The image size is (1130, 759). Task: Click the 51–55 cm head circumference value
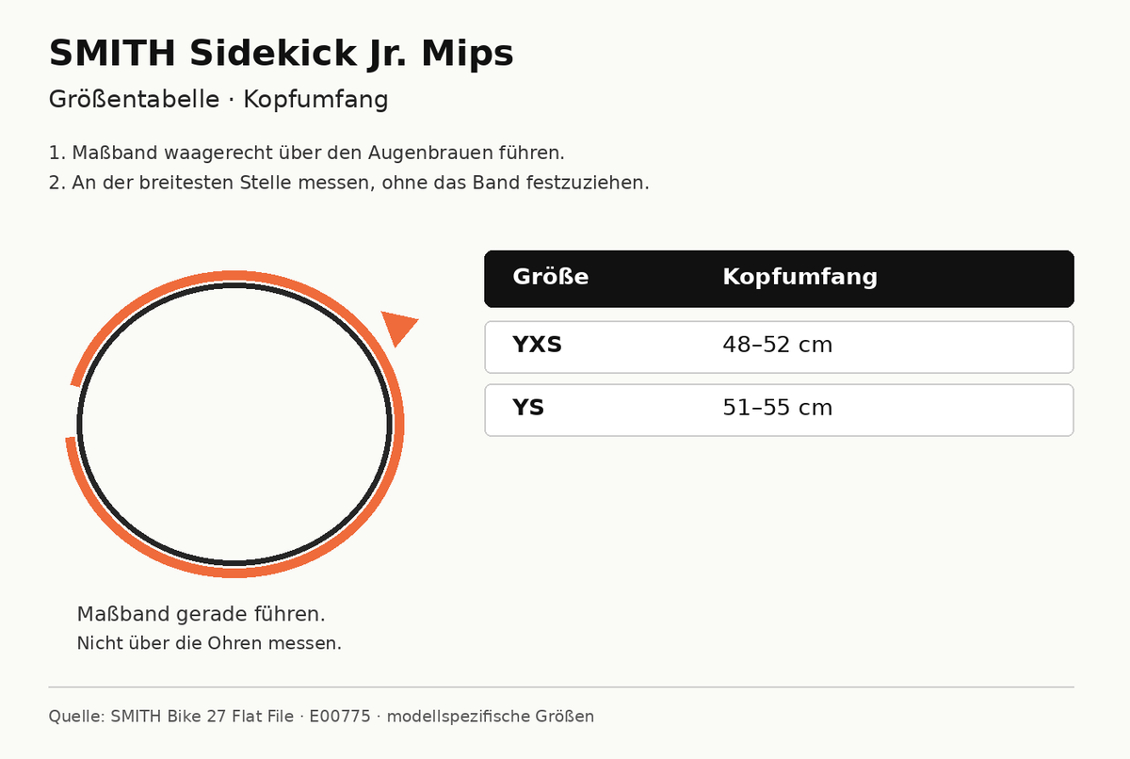click(x=778, y=409)
